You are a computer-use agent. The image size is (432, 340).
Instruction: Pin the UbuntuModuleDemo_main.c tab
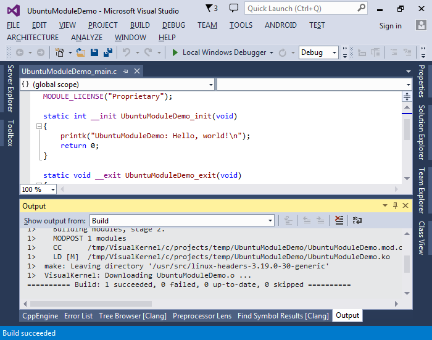[126, 72]
